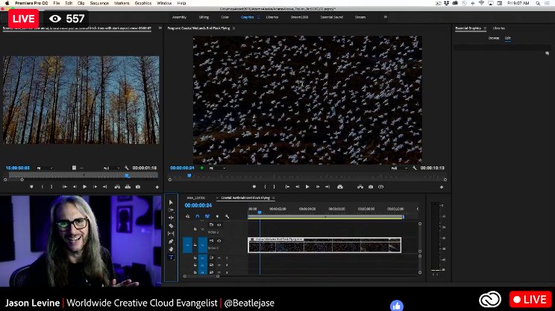
Task: Select Coastal Wetlands clip on Video 1
Action: click(324, 245)
